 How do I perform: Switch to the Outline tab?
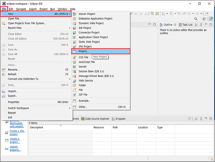coord(168,25)
